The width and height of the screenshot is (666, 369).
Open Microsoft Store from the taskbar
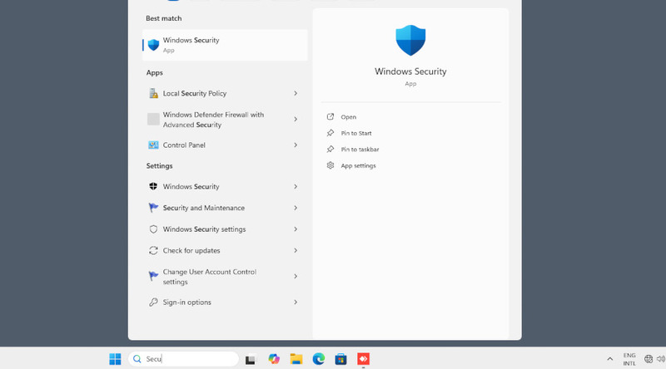pos(340,359)
